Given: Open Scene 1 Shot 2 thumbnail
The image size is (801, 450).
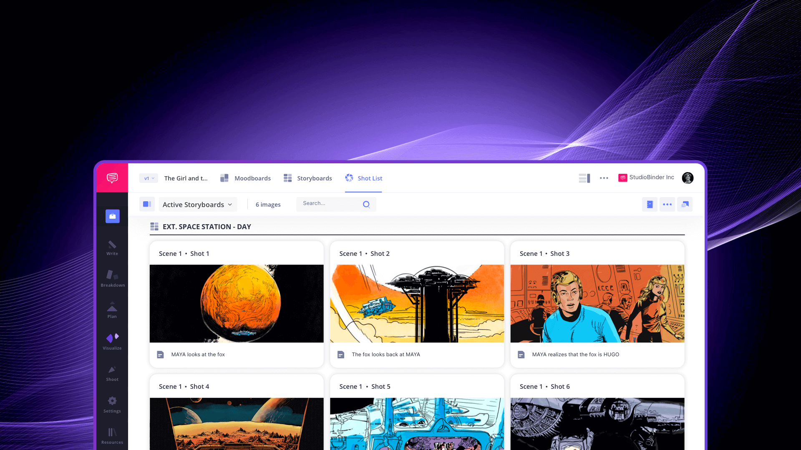Looking at the screenshot, I should click(x=417, y=304).
